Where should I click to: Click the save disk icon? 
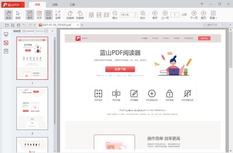click(x=13, y=25)
